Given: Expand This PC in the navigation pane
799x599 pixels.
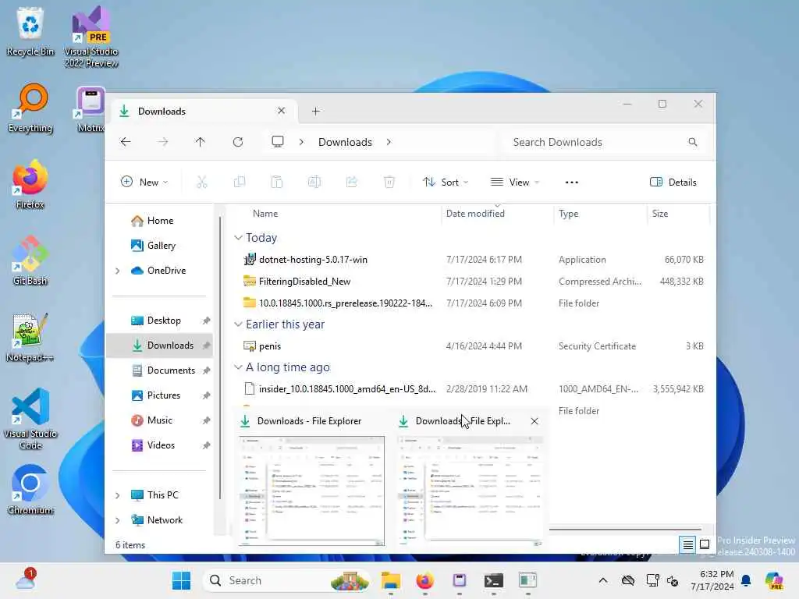Looking at the screenshot, I should tap(118, 495).
